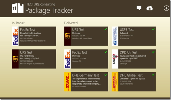
Task: Open the Delivered group header
Action: coord(71,23)
